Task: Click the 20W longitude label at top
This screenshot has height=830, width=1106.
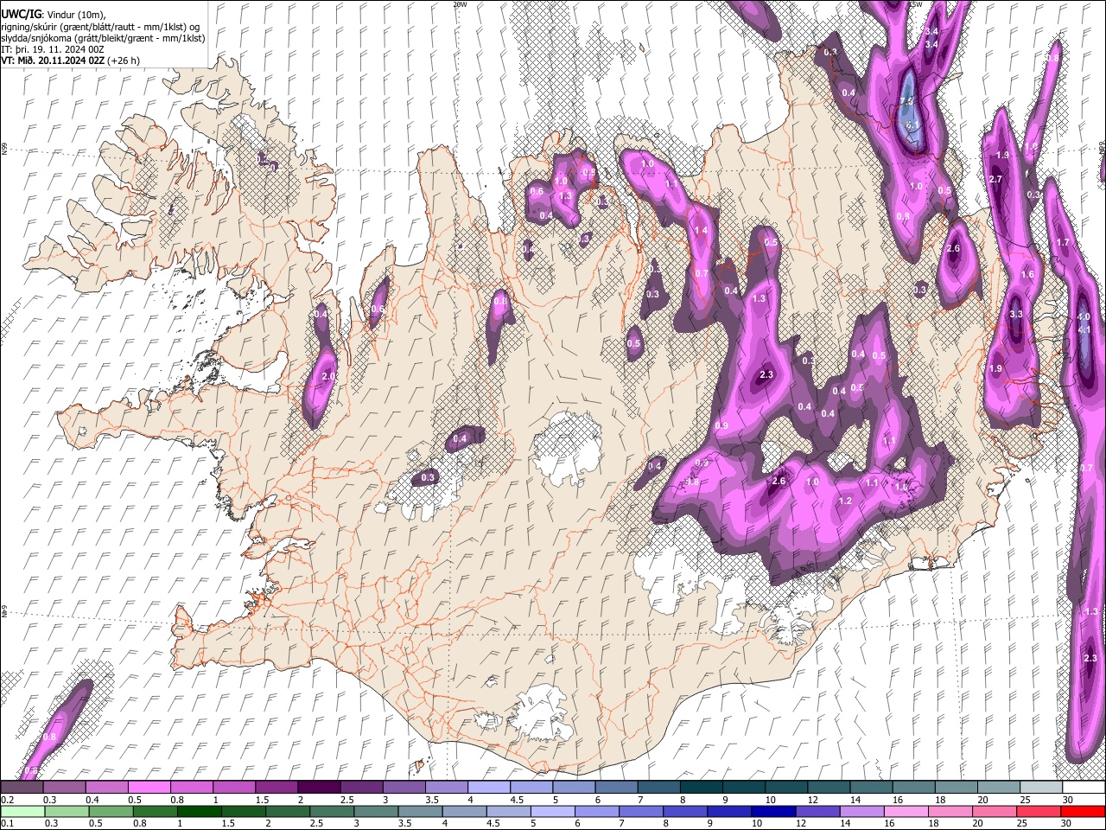Action: (460, 4)
